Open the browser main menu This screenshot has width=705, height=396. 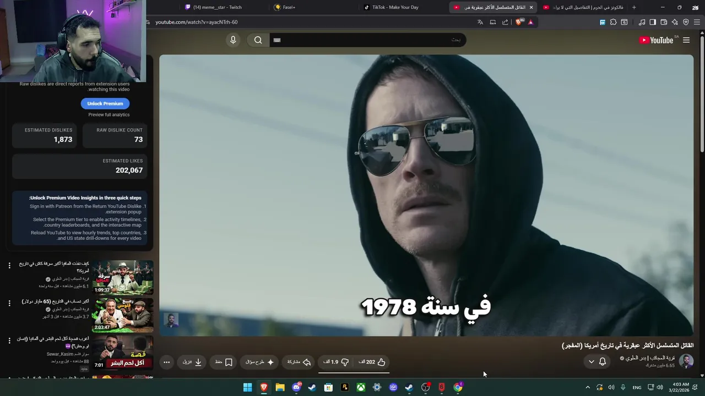(x=697, y=22)
